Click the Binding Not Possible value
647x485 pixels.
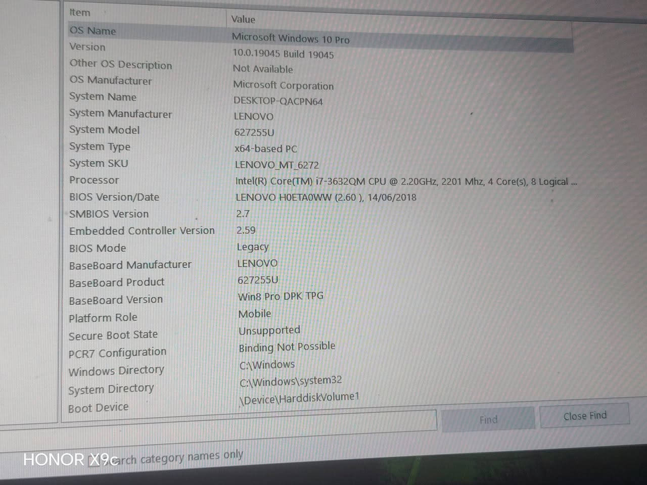click(287, 347)
